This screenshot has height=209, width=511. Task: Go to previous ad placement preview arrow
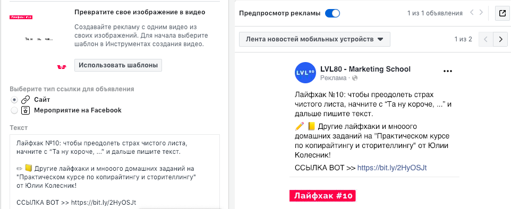coord(486,39)
